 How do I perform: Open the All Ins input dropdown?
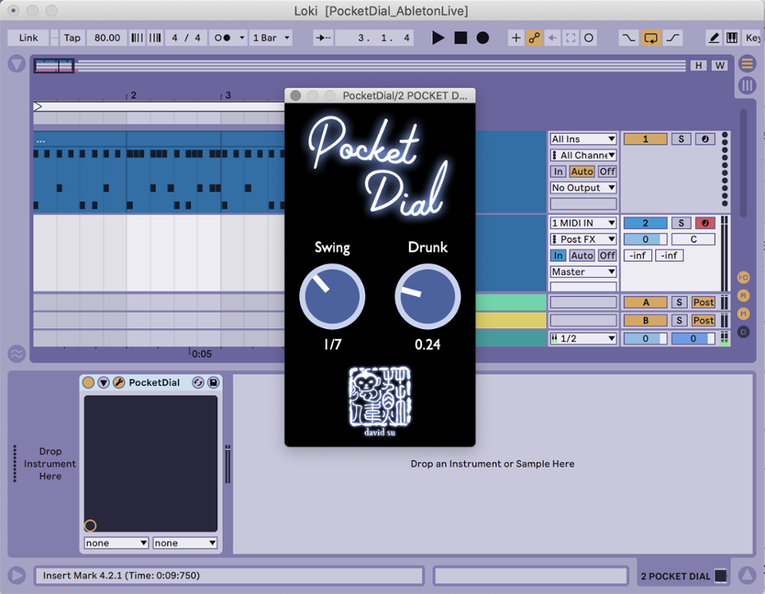tap(582, 138)
